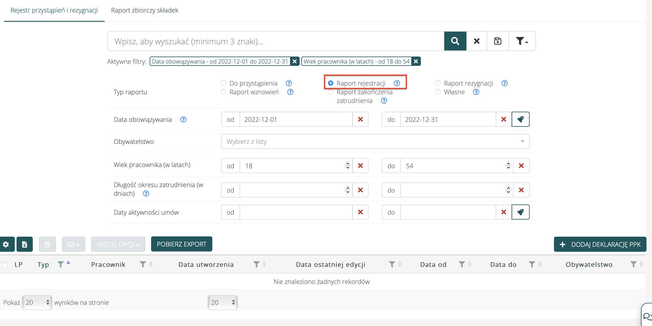This screenshot has height=326, width=652.
Task: Open table settings gear icon
Action: click(x=6, y=244)
